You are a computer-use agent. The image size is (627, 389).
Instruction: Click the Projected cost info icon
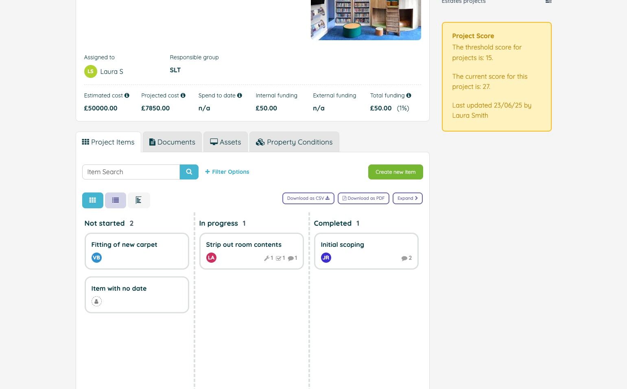point(183,95)
